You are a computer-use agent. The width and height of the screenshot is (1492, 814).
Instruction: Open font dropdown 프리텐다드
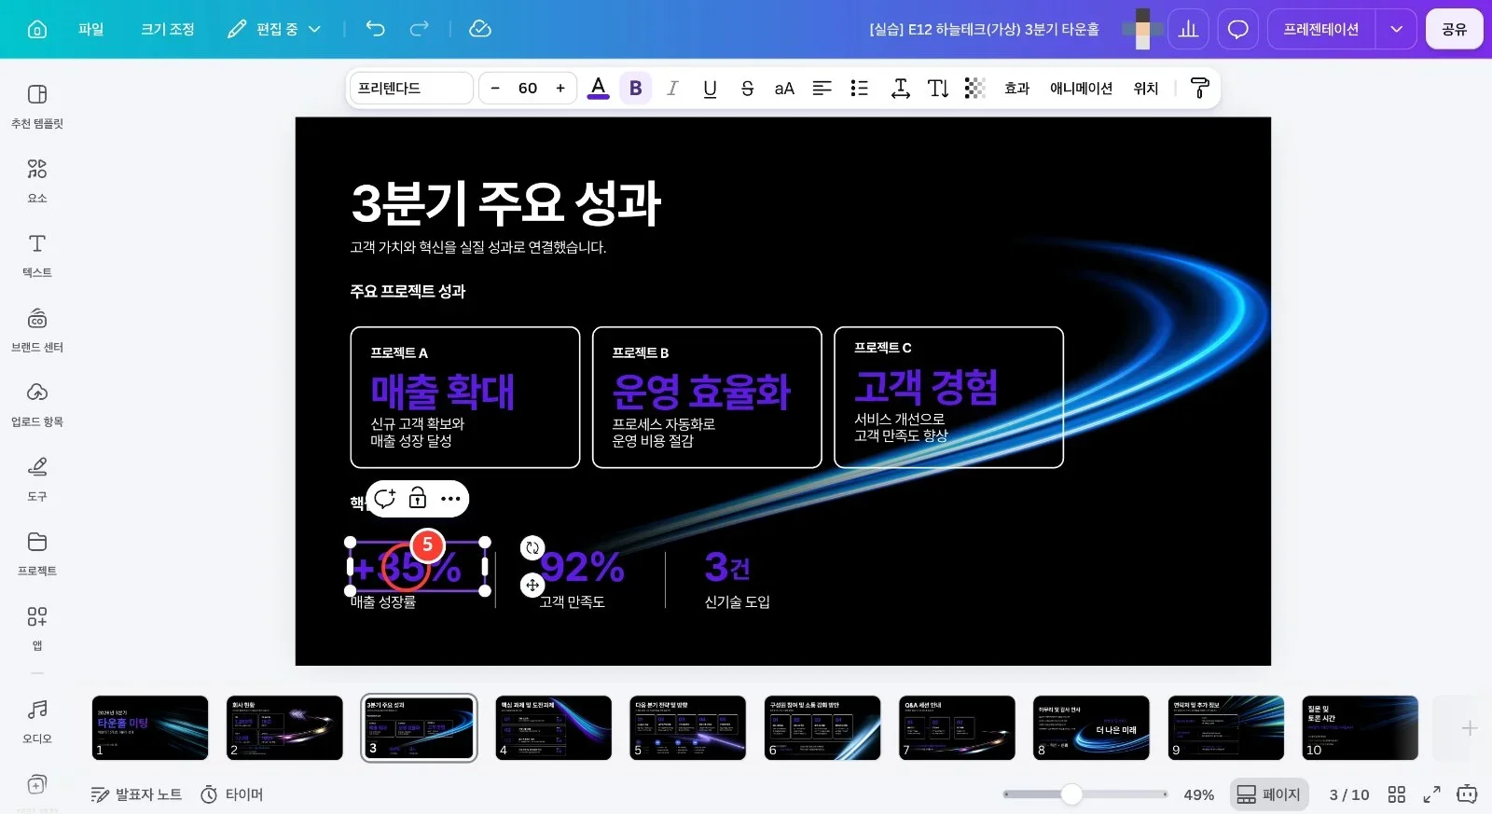pyautogui.click(x=411, y=88)
